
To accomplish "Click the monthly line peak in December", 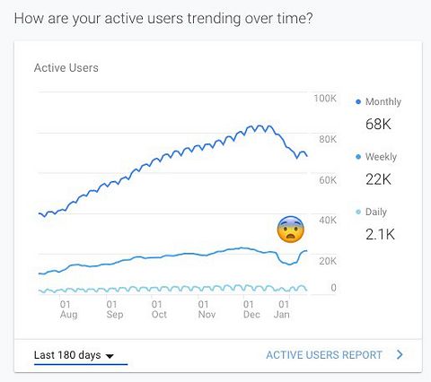I will [x=259, y=126].
